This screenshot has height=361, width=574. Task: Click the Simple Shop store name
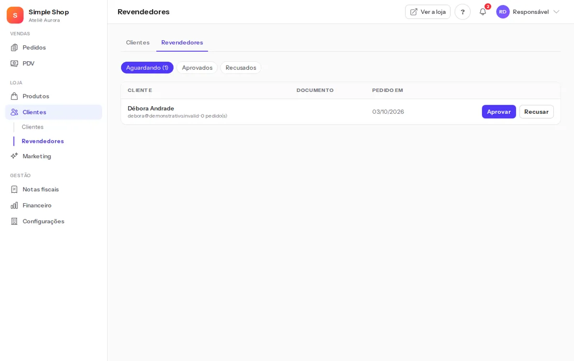coord(49,12)
